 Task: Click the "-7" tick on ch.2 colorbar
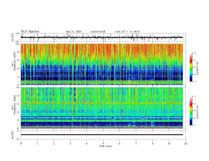[x=194, y=125]
